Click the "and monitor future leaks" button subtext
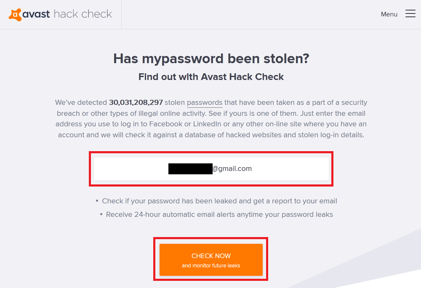 [x=211, y=266]
